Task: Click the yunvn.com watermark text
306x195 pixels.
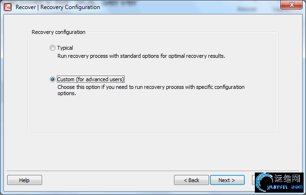Action: (285, 187)
